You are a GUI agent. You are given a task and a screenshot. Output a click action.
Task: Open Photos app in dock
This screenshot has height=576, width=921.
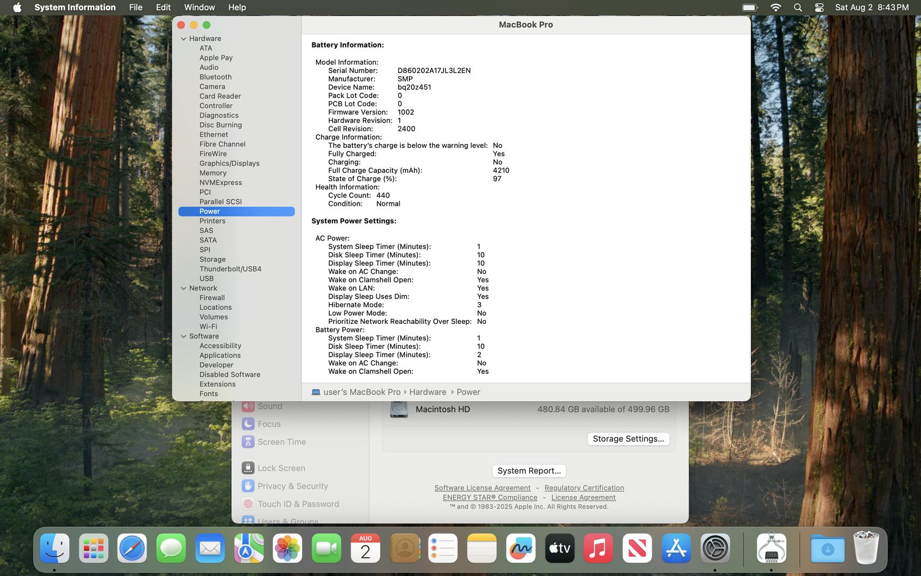coord(288,548)
